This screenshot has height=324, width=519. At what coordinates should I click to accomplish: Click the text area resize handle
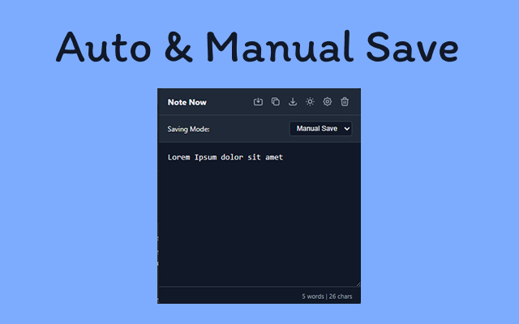(x=358, y=284)
